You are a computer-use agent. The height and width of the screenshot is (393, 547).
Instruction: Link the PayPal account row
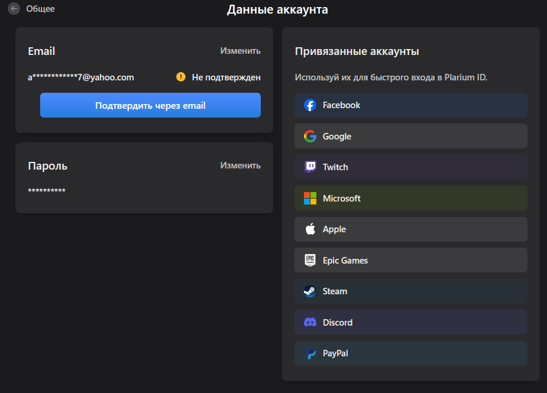(x=411, y=353)
